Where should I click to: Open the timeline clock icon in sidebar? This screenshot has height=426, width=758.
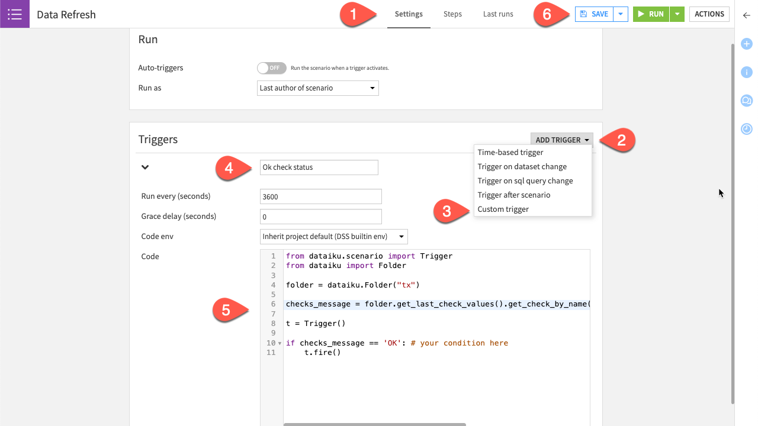(747, 129)
